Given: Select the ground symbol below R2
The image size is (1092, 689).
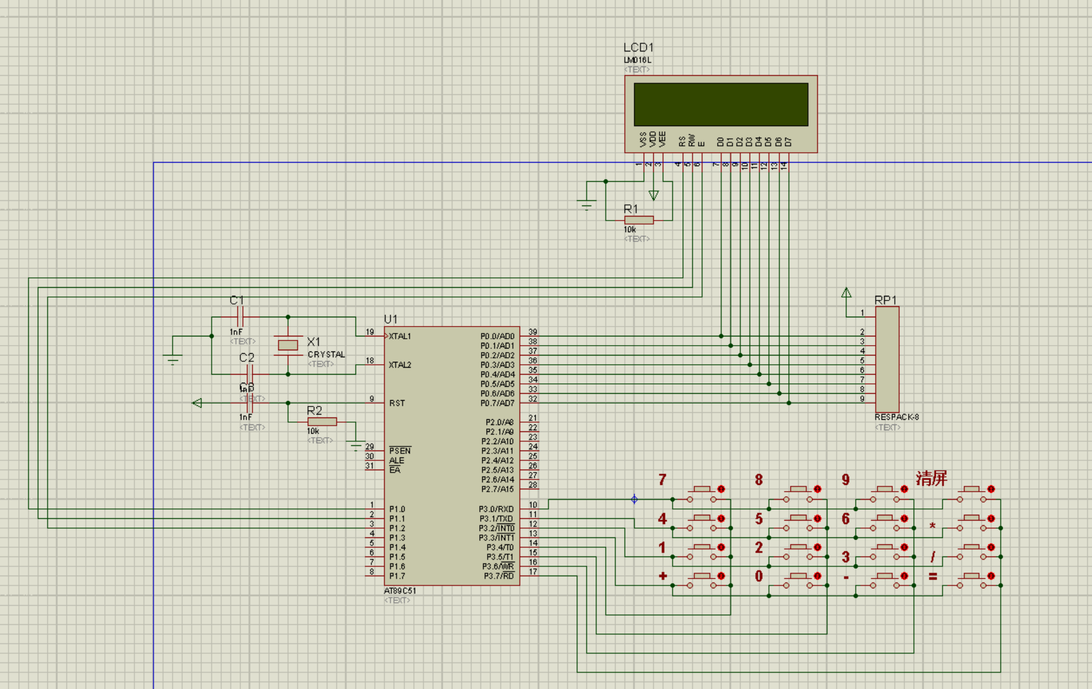Looking at the screenshot, I should point(355,446).
